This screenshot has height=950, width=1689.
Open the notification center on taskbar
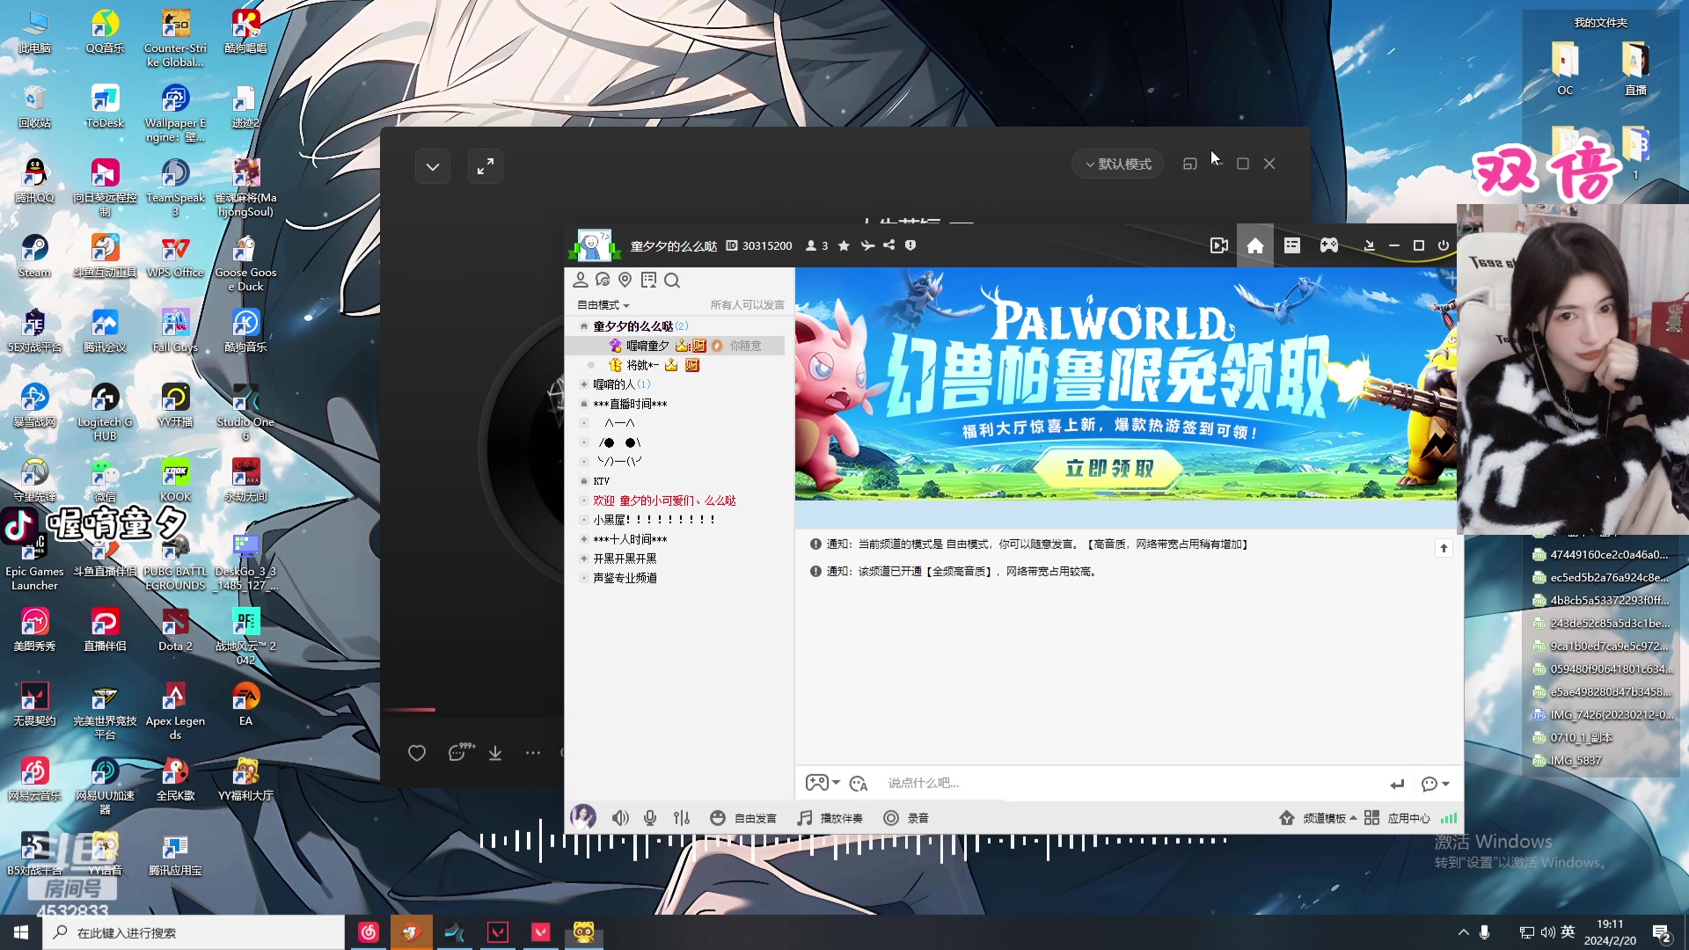tap(1662, 932)
